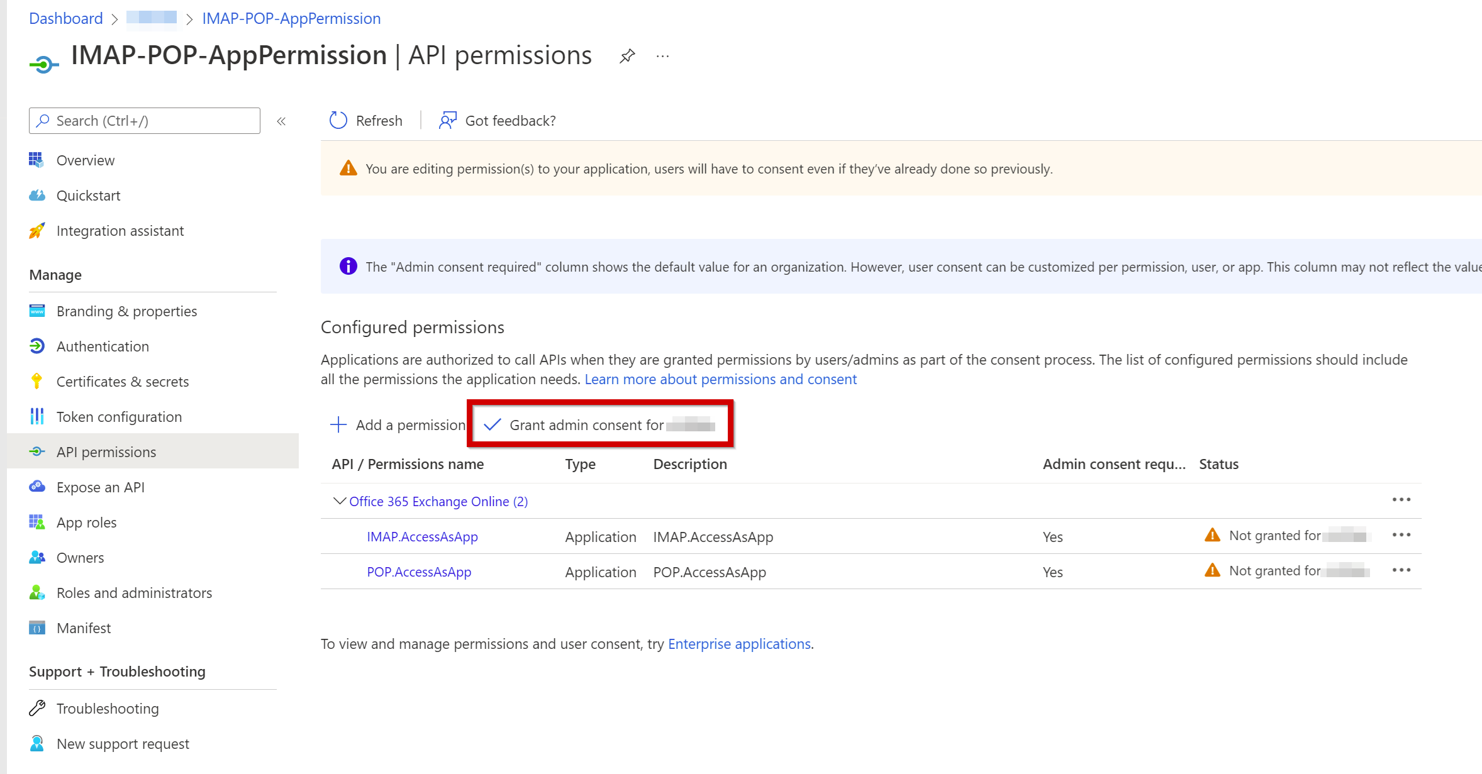
Task: Click Grant admin consent for button text
Action: 586,425
